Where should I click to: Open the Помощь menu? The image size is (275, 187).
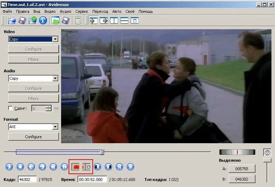pyautogui.click(x=146, y=11)
